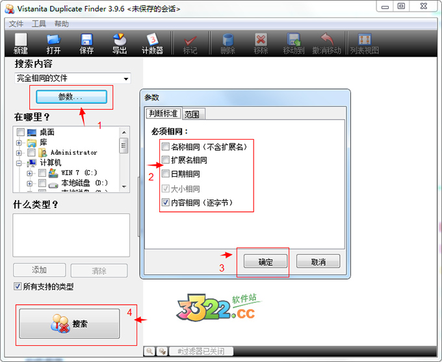Click the greyed 大小相同 checkbox
The width and height of the screenshot is (442, 362).
pos(166,188)
